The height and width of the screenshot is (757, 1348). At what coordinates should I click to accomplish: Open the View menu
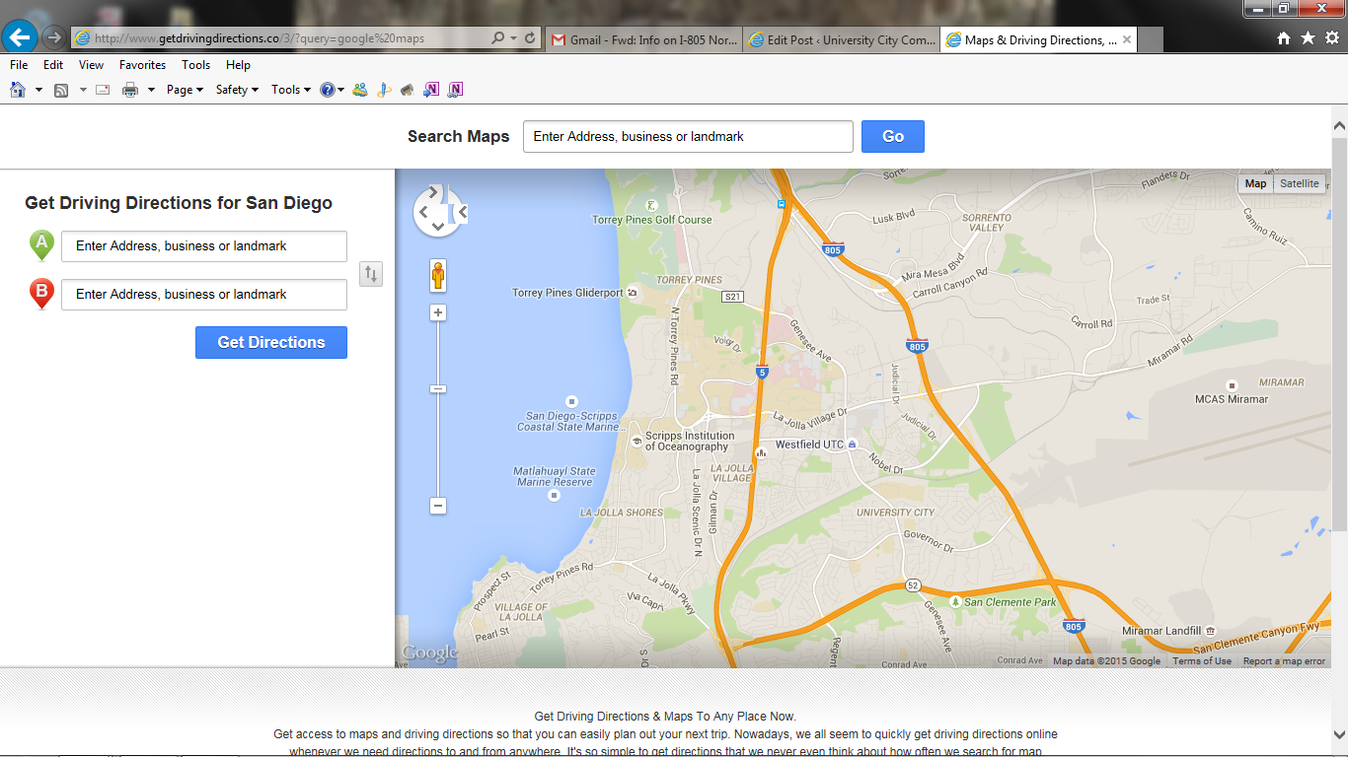point(91,65)
